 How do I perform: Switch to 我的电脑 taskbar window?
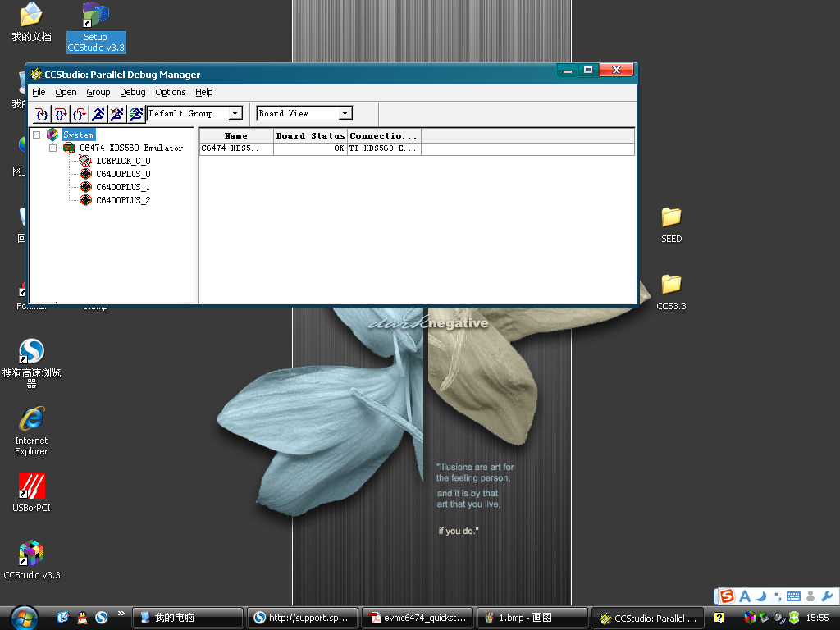point(188,618)
